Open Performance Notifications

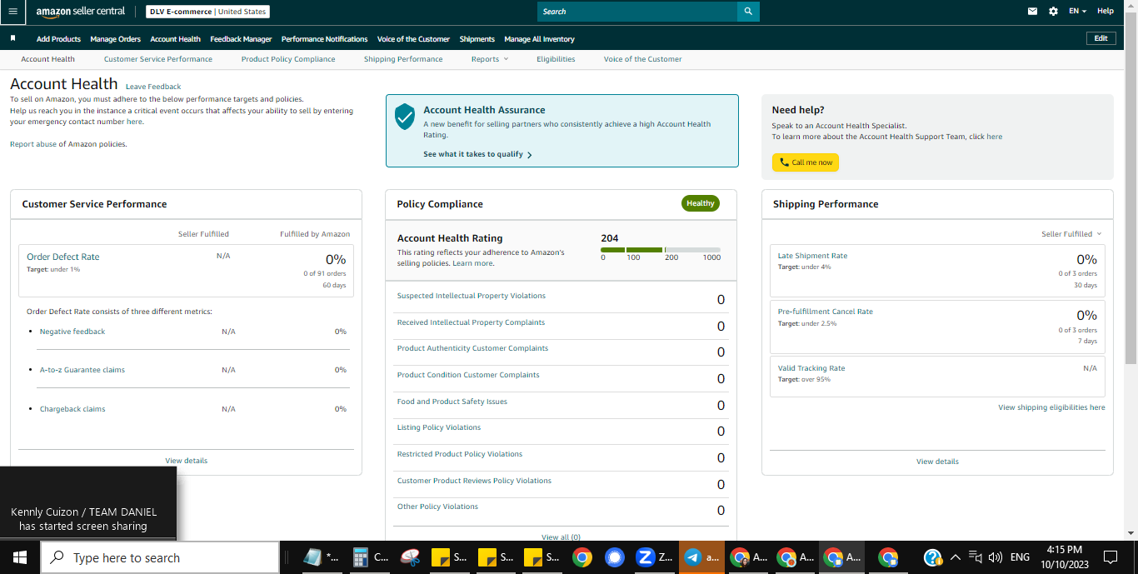324,39
